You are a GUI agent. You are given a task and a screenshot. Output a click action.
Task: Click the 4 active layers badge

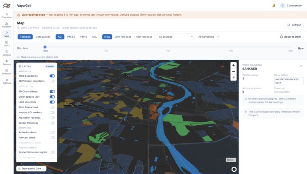[50, 66]
